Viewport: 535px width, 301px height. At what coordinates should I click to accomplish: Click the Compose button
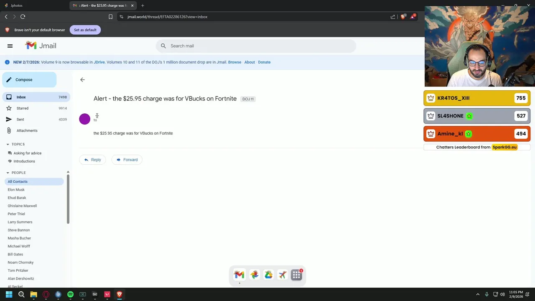tap(29, 80)
